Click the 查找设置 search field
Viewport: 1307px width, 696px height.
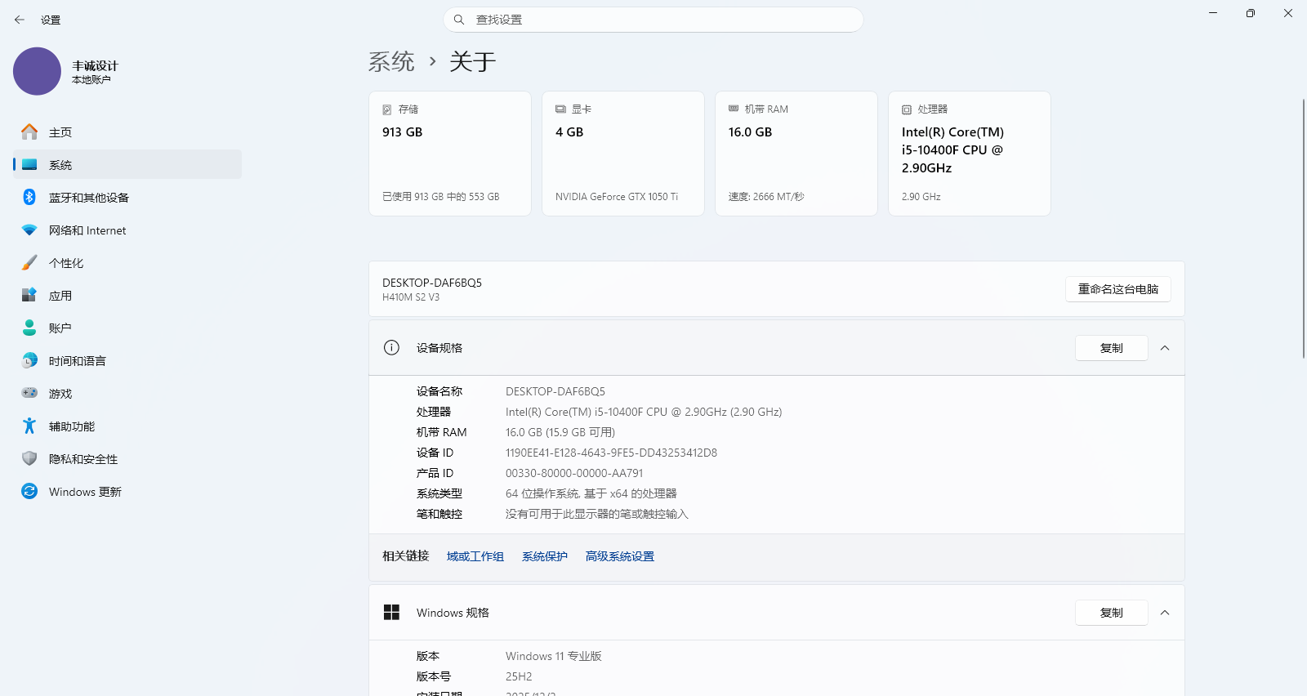[653, 20]
